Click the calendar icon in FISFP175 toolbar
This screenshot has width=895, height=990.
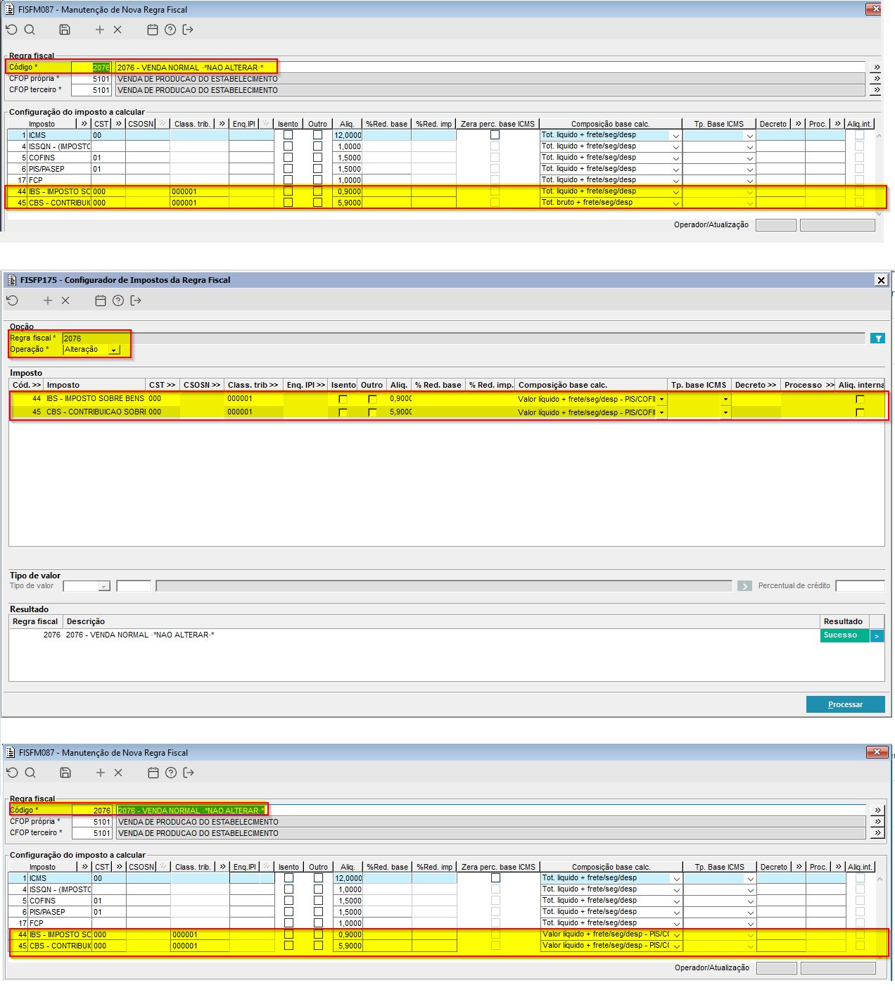tap(101, 300)
